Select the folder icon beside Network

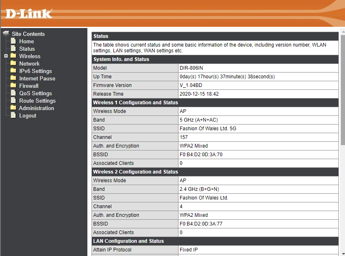[13, 63]
